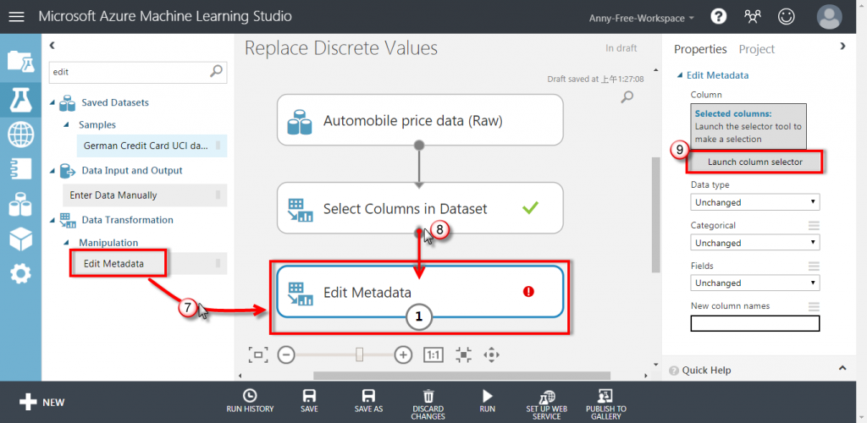The image size is (867, 423).
Task: Click the New column names input field
Action: pos(754,323)
